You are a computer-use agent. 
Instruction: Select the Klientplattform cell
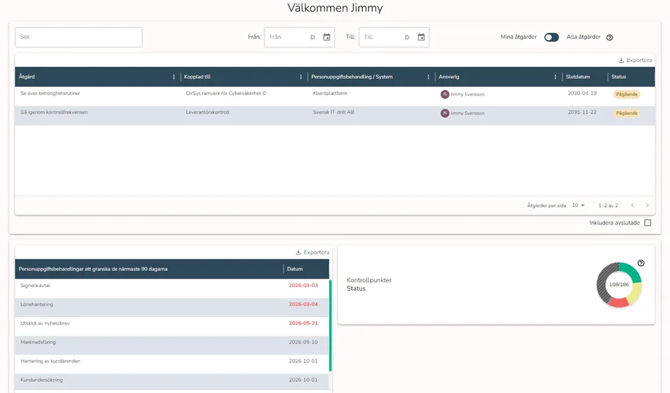[330, 93]
